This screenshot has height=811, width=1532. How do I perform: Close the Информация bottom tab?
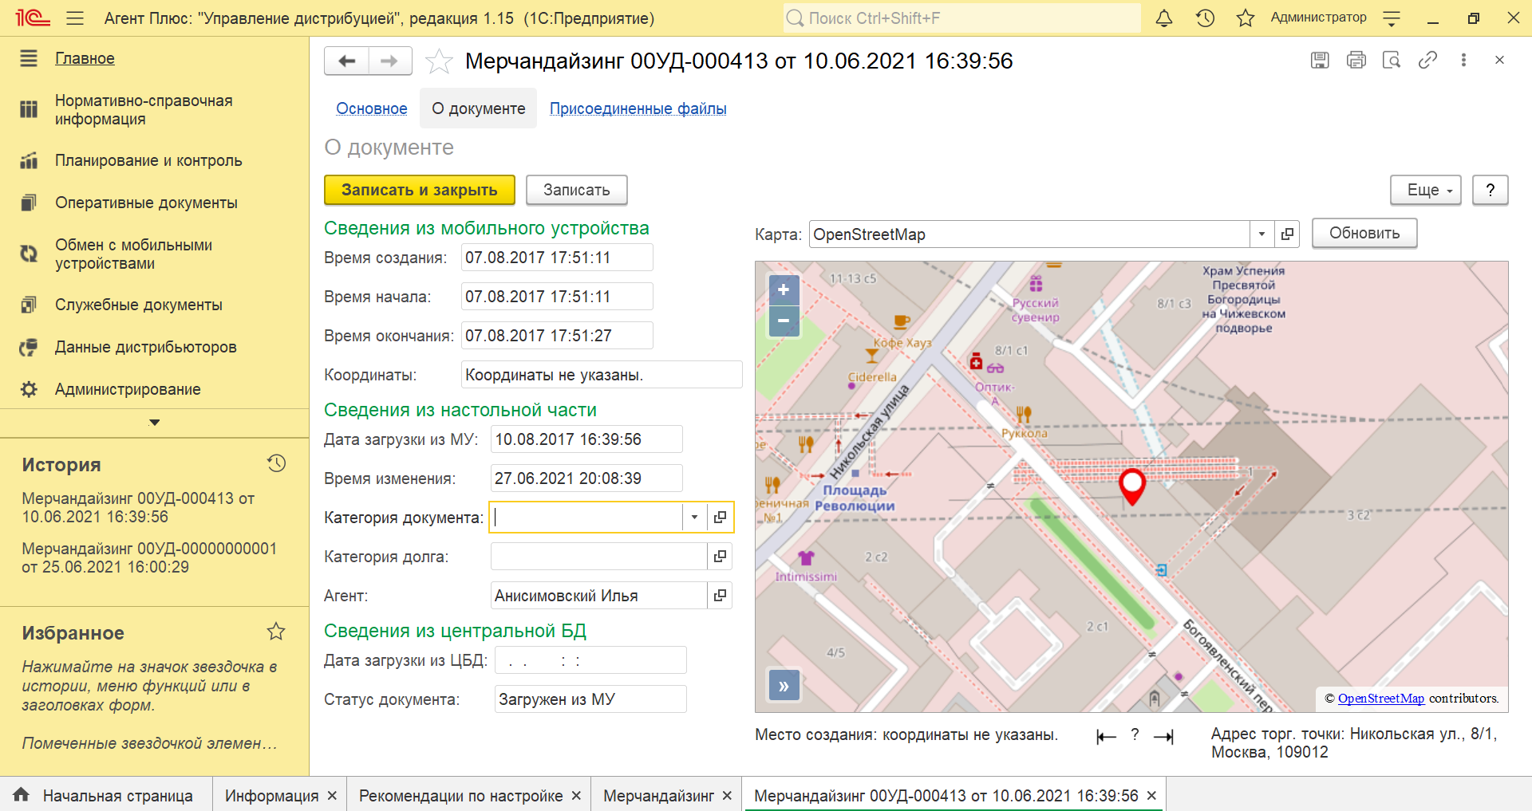(x=332, y=796)
